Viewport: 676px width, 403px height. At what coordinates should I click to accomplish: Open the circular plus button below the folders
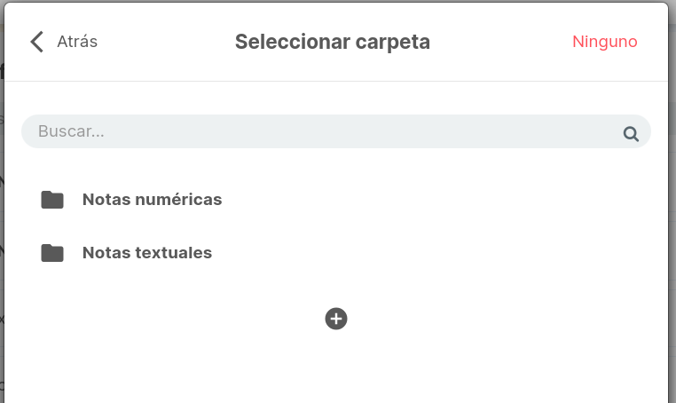[336, 319]
